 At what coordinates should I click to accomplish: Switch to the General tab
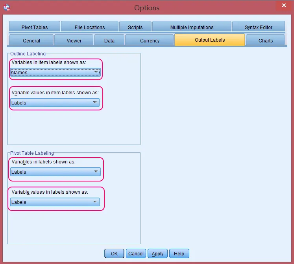pyautogui.click(x=31, y=40)
